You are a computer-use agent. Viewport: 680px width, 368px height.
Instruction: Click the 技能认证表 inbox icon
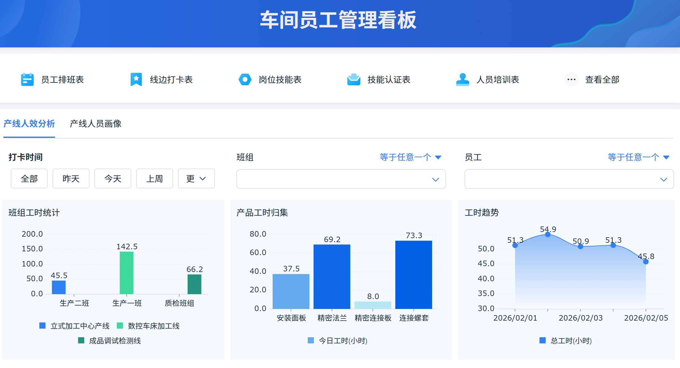click(x=354, y=79)
